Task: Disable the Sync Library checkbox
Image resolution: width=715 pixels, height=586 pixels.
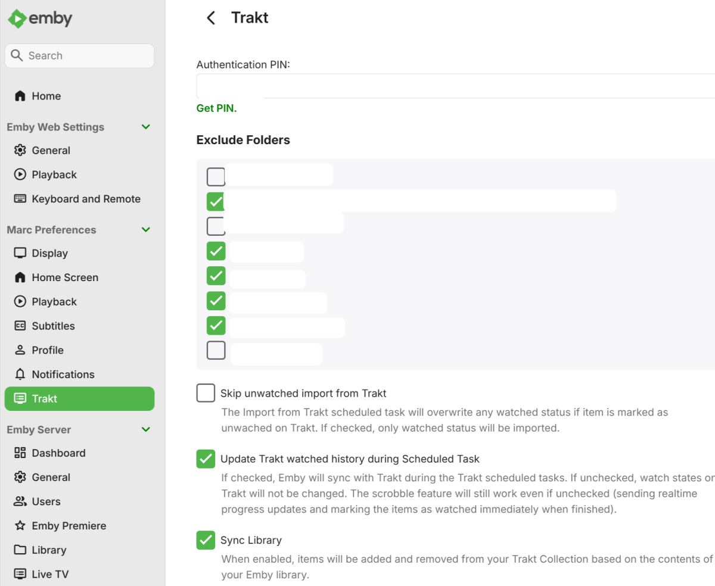Action: 206,540
